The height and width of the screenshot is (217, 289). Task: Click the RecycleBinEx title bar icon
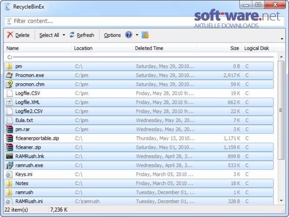tap(7, 7)
